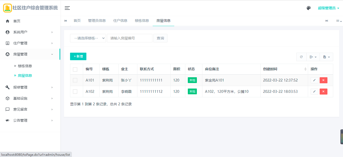
Task: Open the export data dropdown
Action: tap(326, 57)
